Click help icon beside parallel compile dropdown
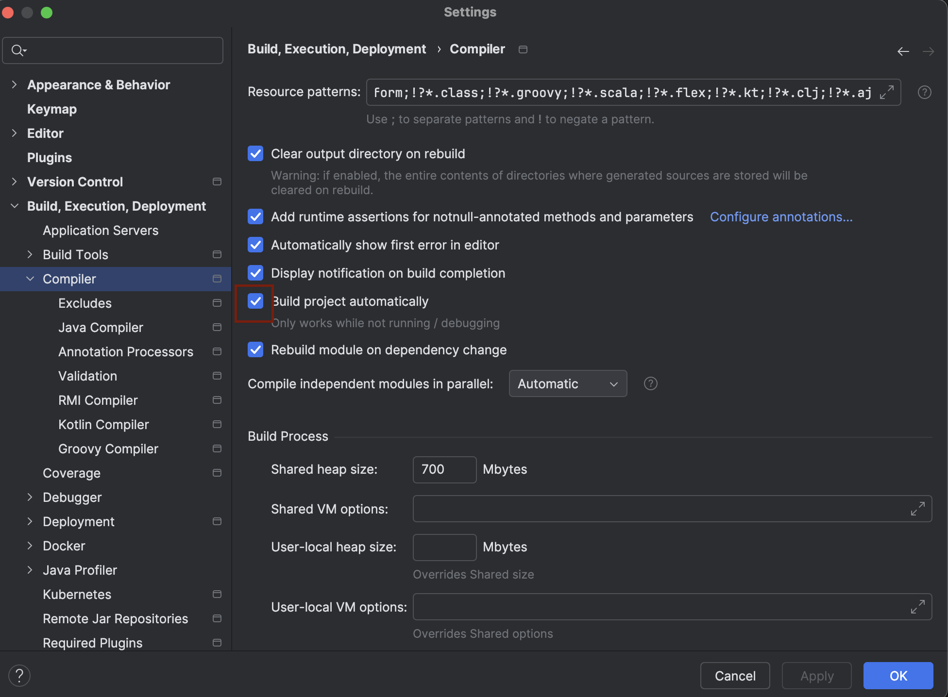 click(x=650, y=384)
